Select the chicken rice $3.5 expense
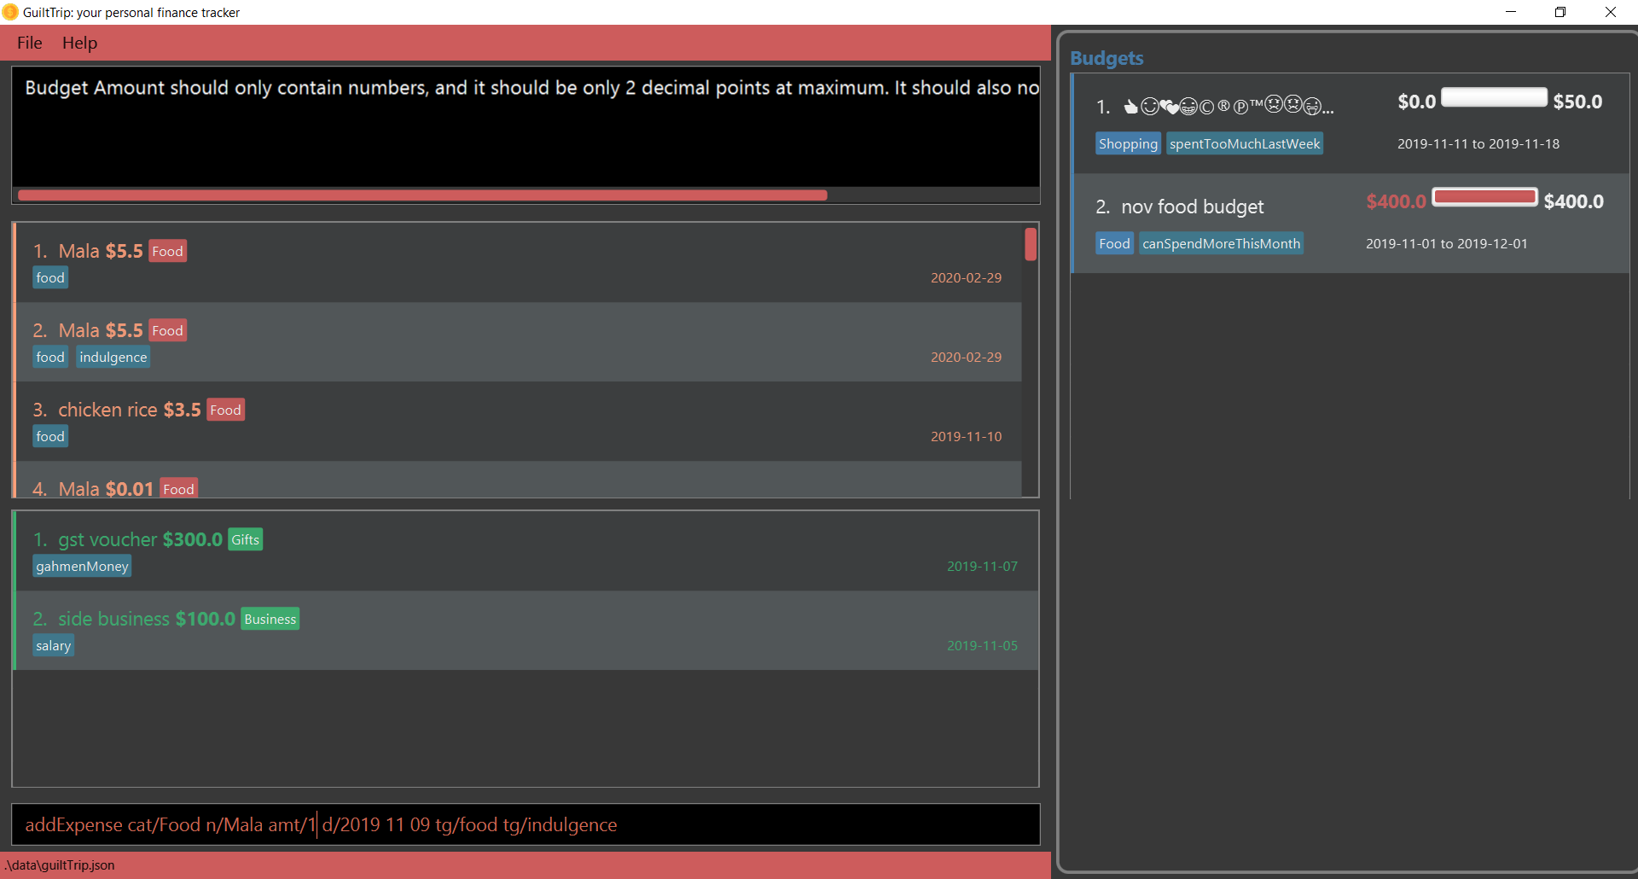This screenshot has width=1638, height=879. pyautogui.click(x=518, y=422)
